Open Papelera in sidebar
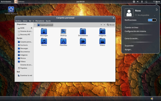This screenshot has height=101, width=161. [24, 68]
